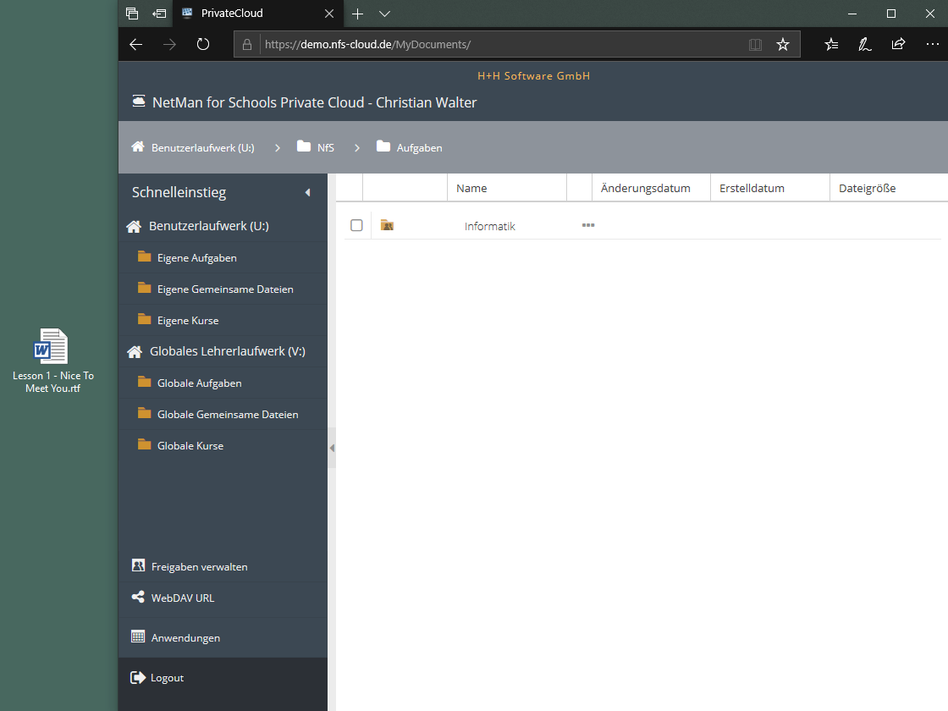Screen dimensions: 948x711
Task: Select Eigene Aufgaben in sidebar
Action: [x=196, y=258]
